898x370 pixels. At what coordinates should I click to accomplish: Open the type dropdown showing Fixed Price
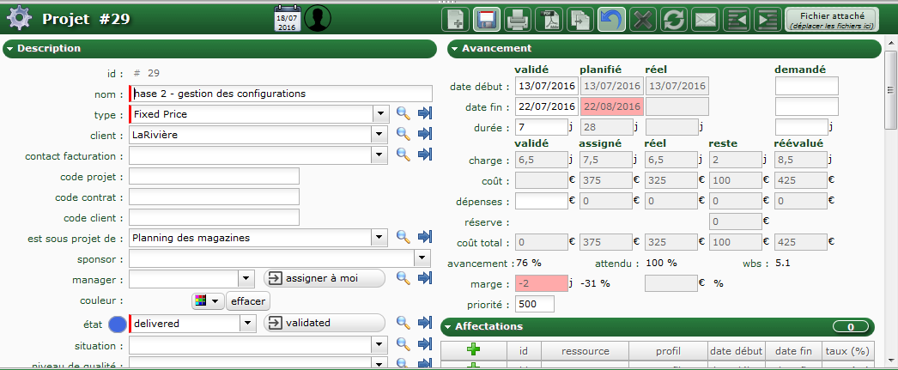tap(380, 114)
